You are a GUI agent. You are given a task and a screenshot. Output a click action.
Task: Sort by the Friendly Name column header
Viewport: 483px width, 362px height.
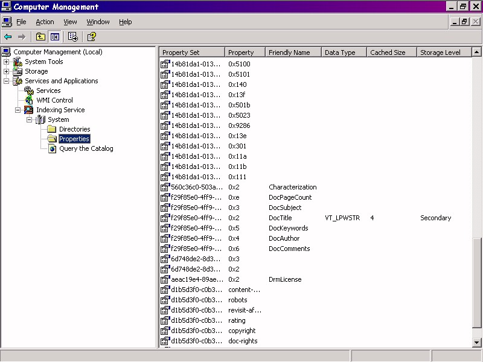pyautogui.click(x=293, y=52)
